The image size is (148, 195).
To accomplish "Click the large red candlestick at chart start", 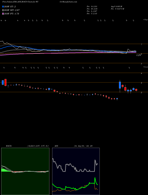I will tap(6, 82).
